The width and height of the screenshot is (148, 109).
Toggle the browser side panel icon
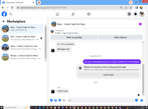[x=136, y=8]
